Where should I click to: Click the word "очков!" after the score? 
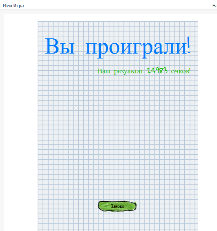click(x=181, y=71)
